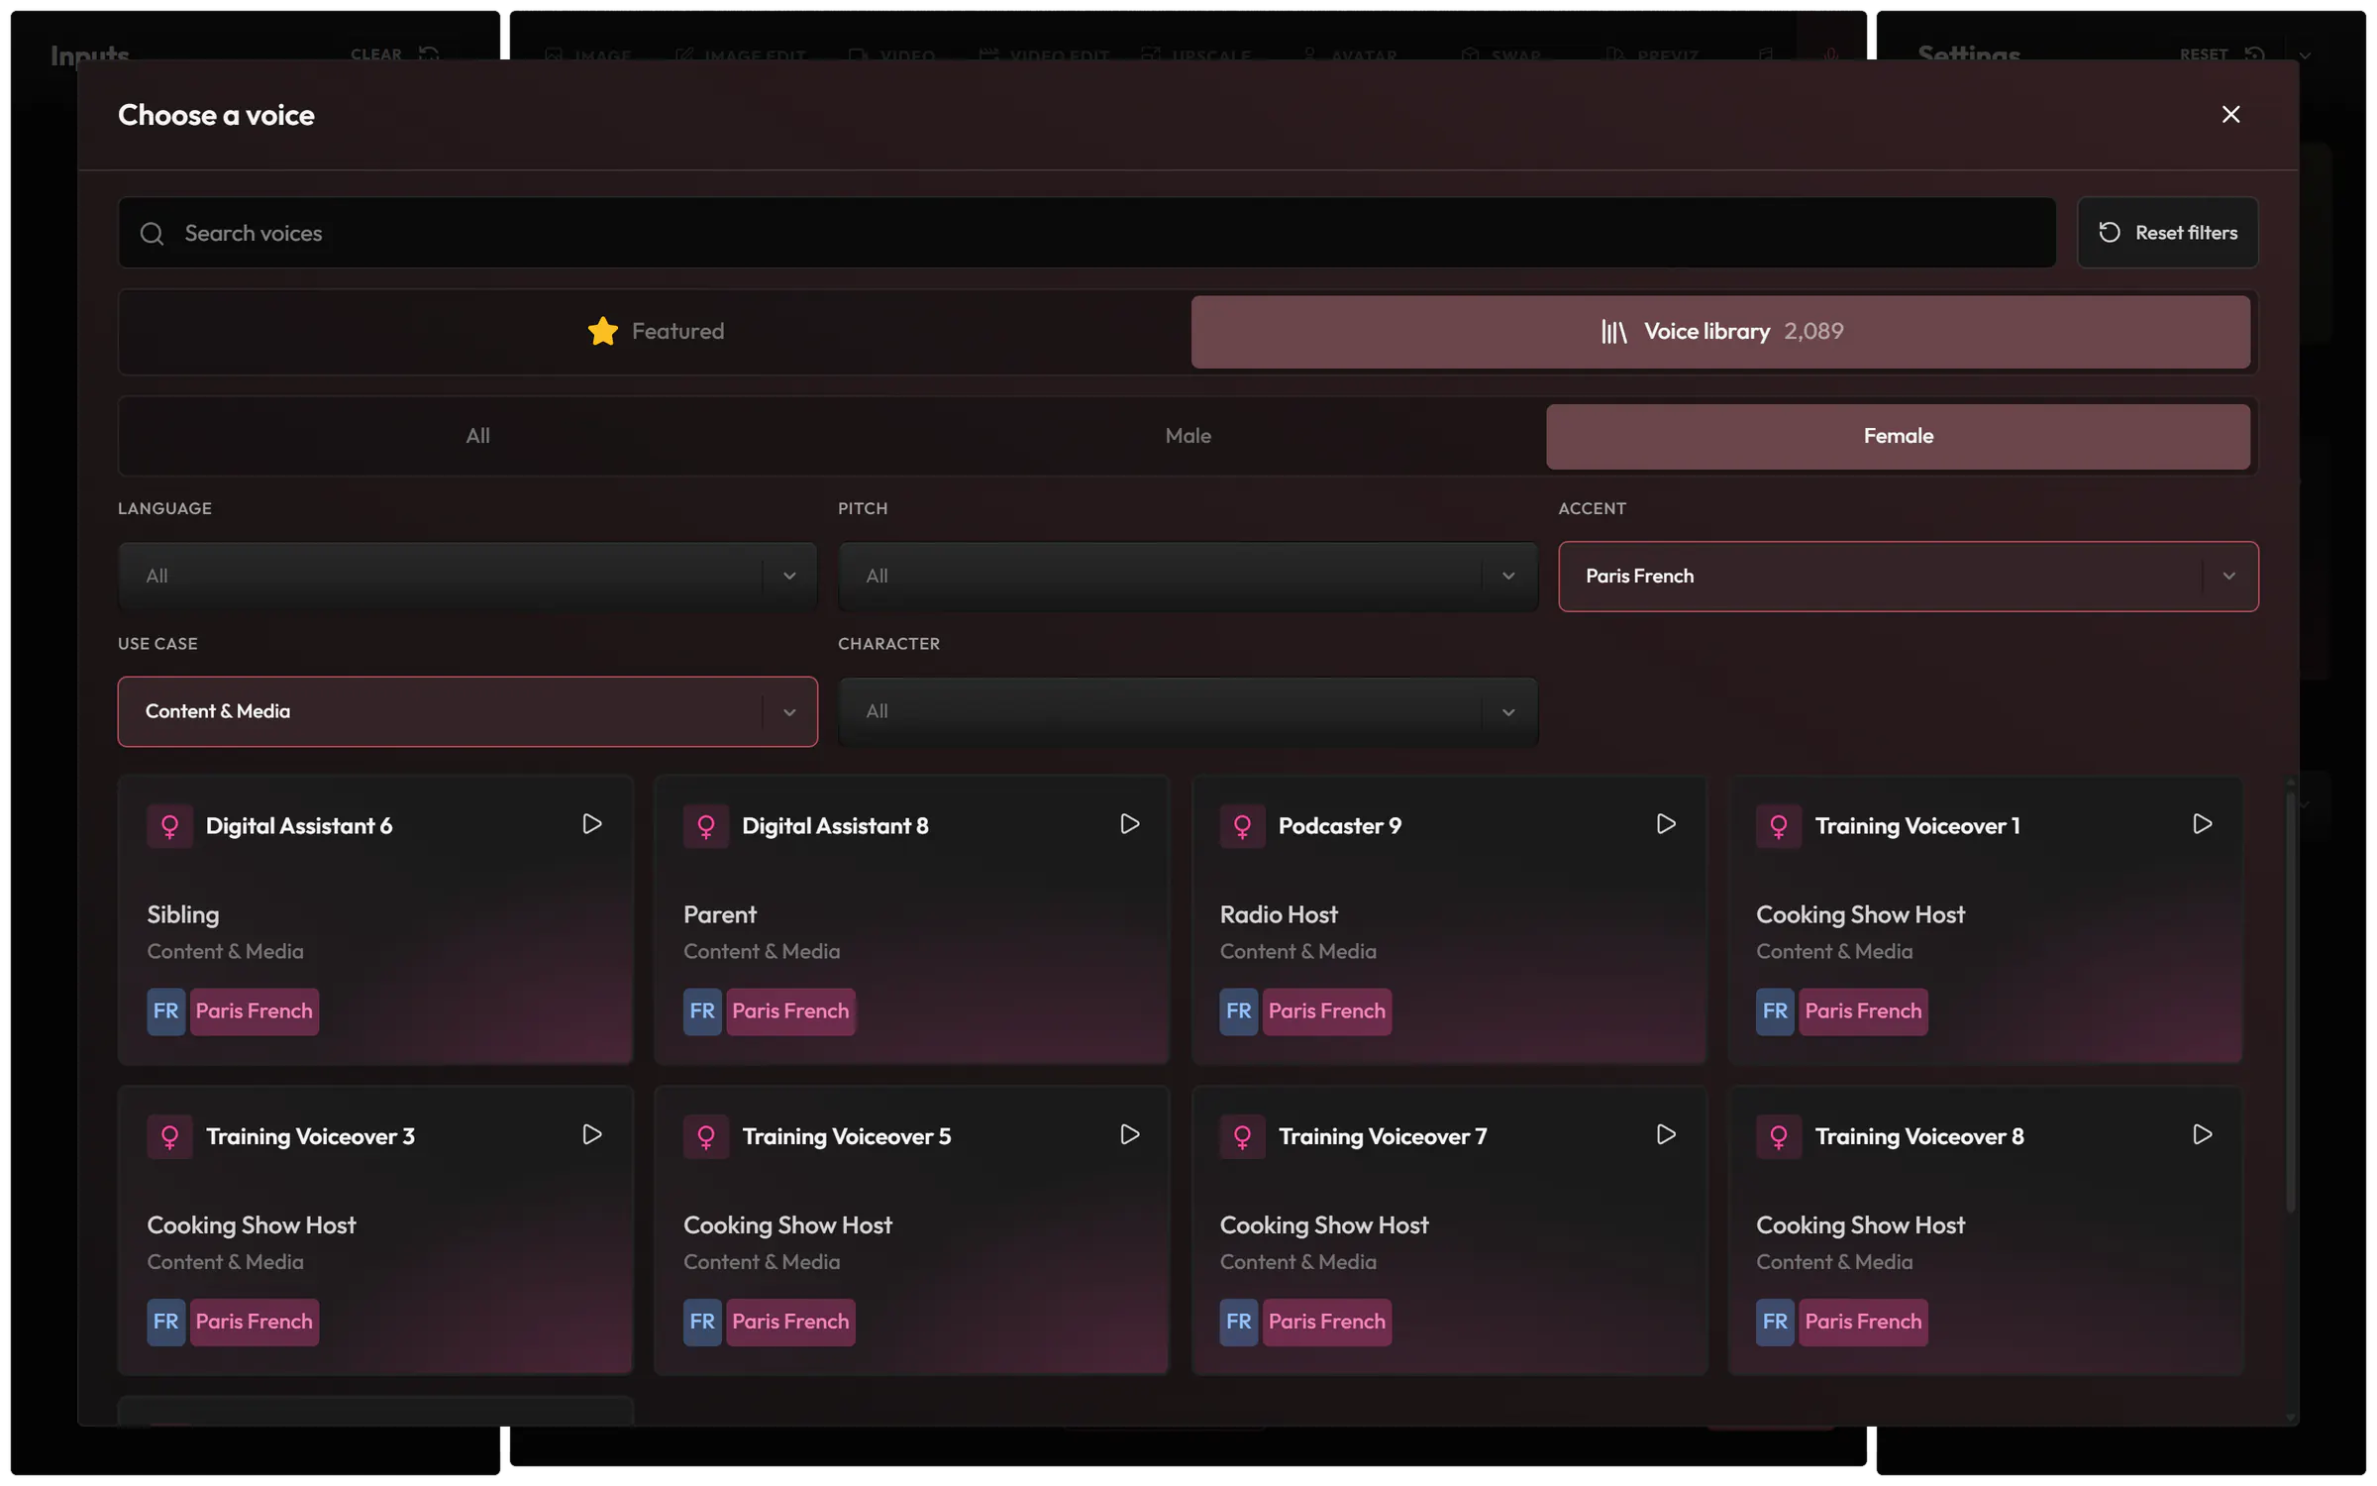
Task: Play preview of Training Voiceover 1
Action: coord(2202,824)
